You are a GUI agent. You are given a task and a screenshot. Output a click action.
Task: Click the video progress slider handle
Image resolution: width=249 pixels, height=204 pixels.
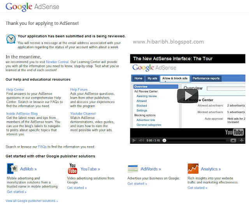(x=164, y=140)
